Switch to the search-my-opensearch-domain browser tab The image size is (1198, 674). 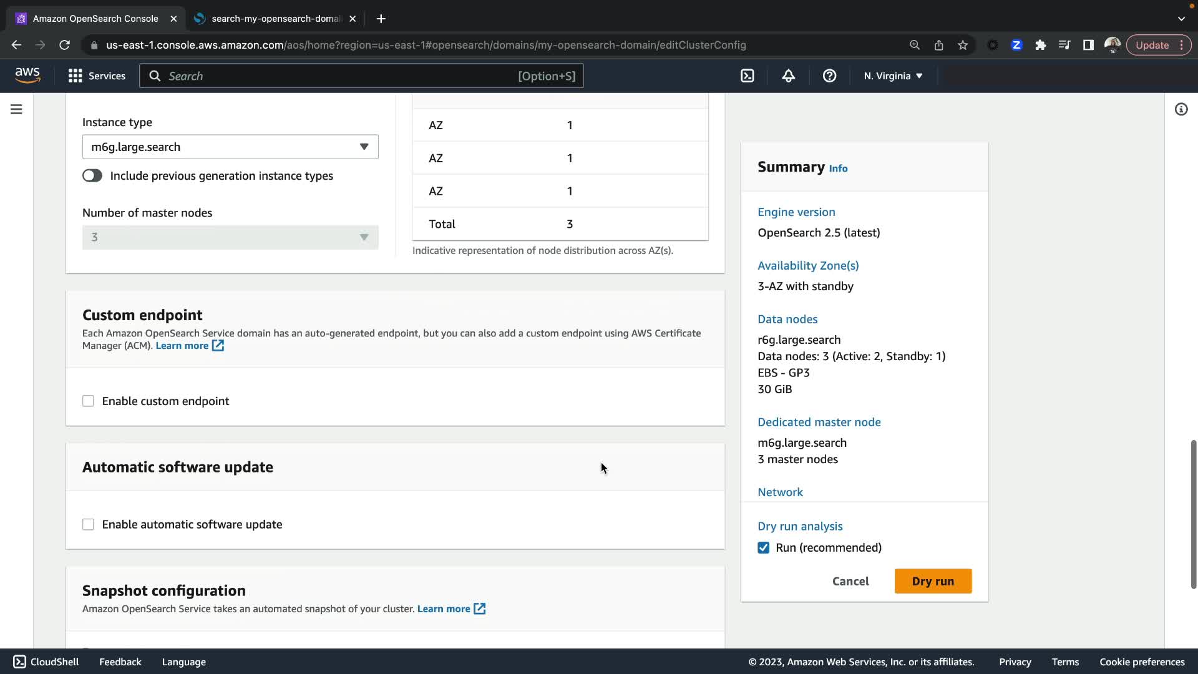click(275, 19)
